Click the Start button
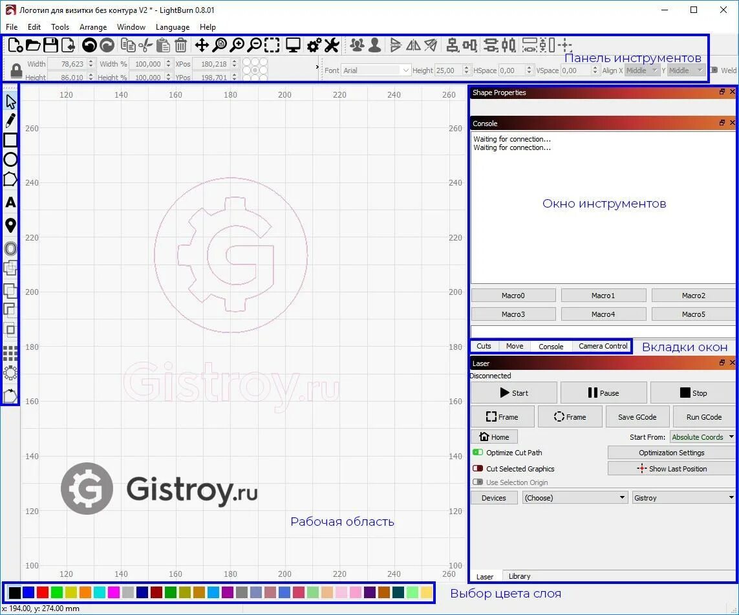The width and height of the screenshot is (739, 615). click(x=514, y=393)
